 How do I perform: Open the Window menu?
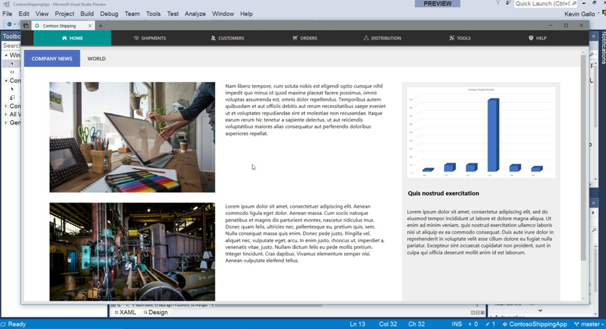(223, 14)
